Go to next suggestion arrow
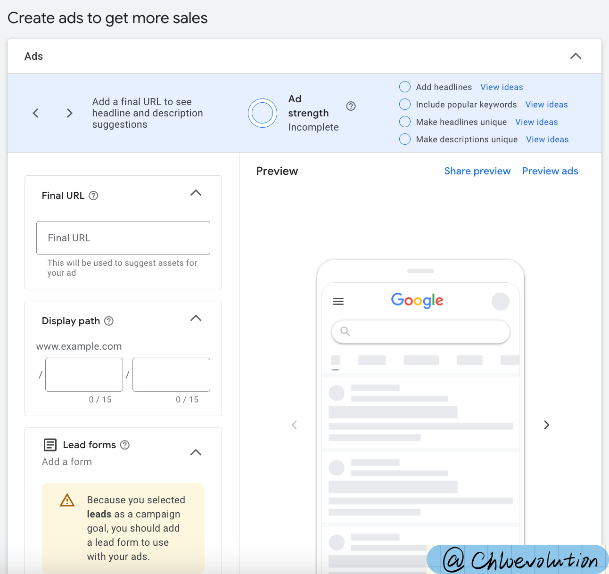The image size is (609, 574). click(x=70, y=113)
